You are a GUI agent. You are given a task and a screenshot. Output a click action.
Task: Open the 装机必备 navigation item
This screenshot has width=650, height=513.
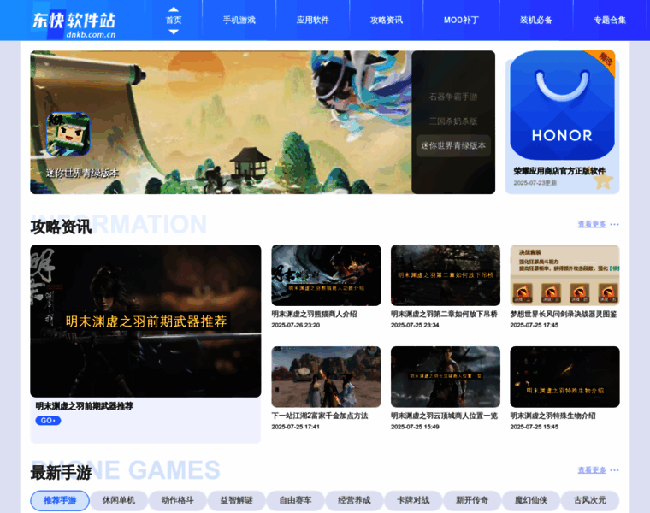(536, 20)
